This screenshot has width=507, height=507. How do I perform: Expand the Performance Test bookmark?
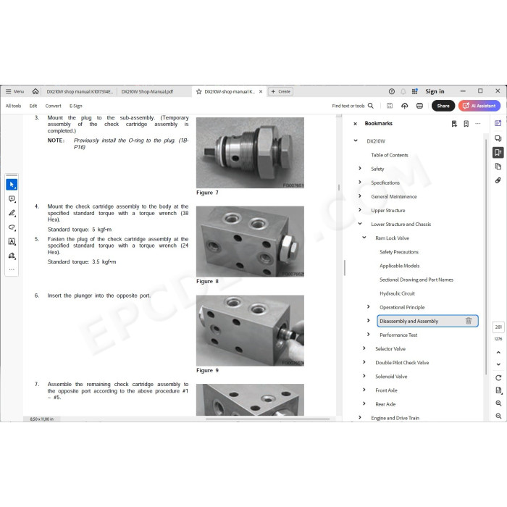(x=368, y=335)
